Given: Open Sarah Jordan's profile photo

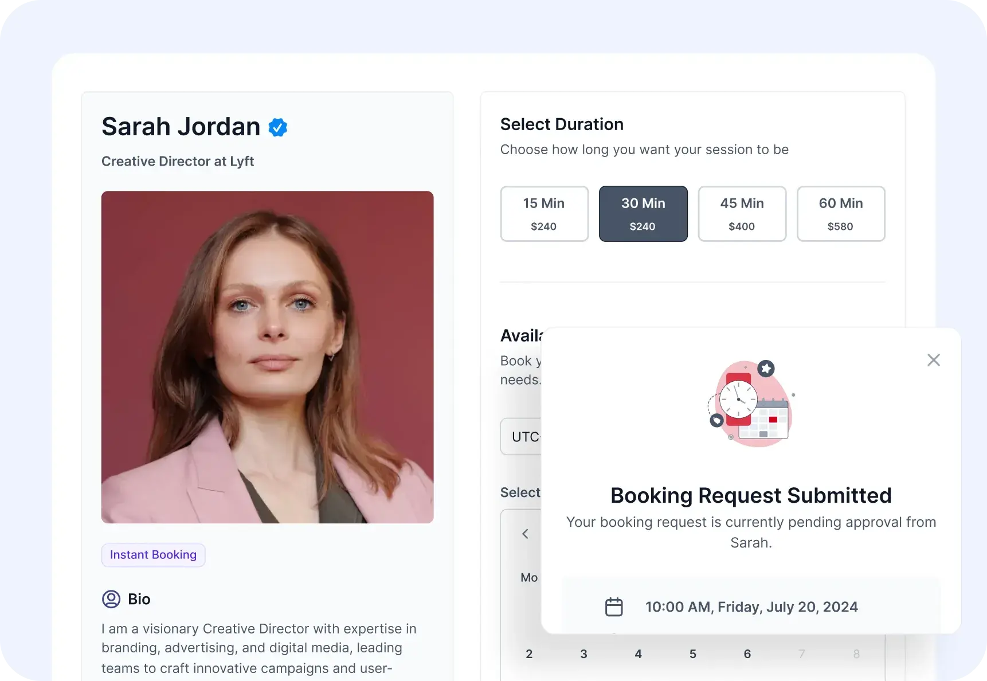Looking at the screenshot, I should (267, 357).
